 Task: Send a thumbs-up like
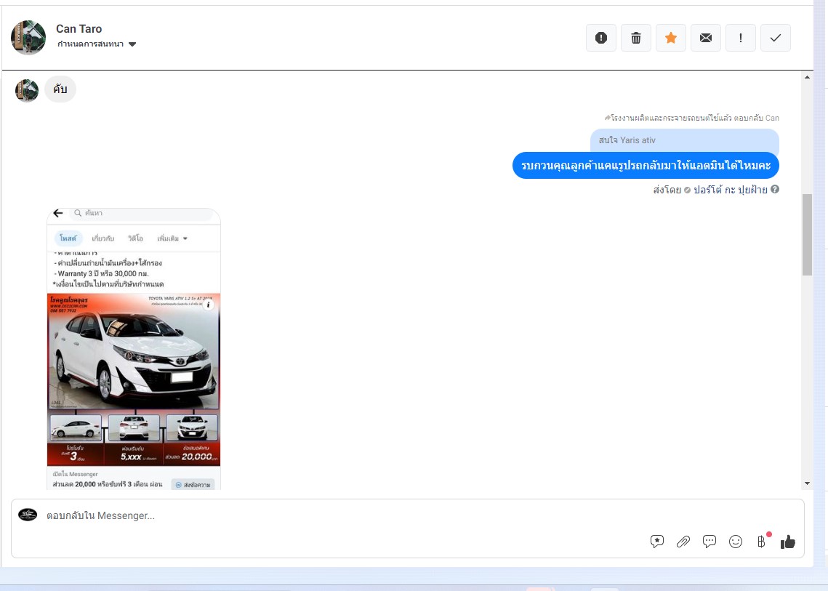point(787,542)
